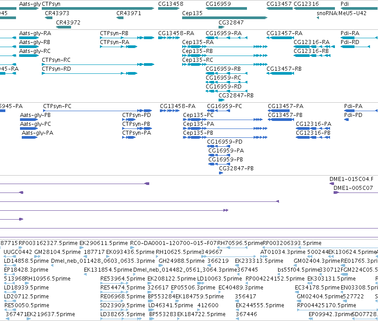Click the DME1-015C04.F feature
Screen dimensions: 378x321
[x=332, y=184]
